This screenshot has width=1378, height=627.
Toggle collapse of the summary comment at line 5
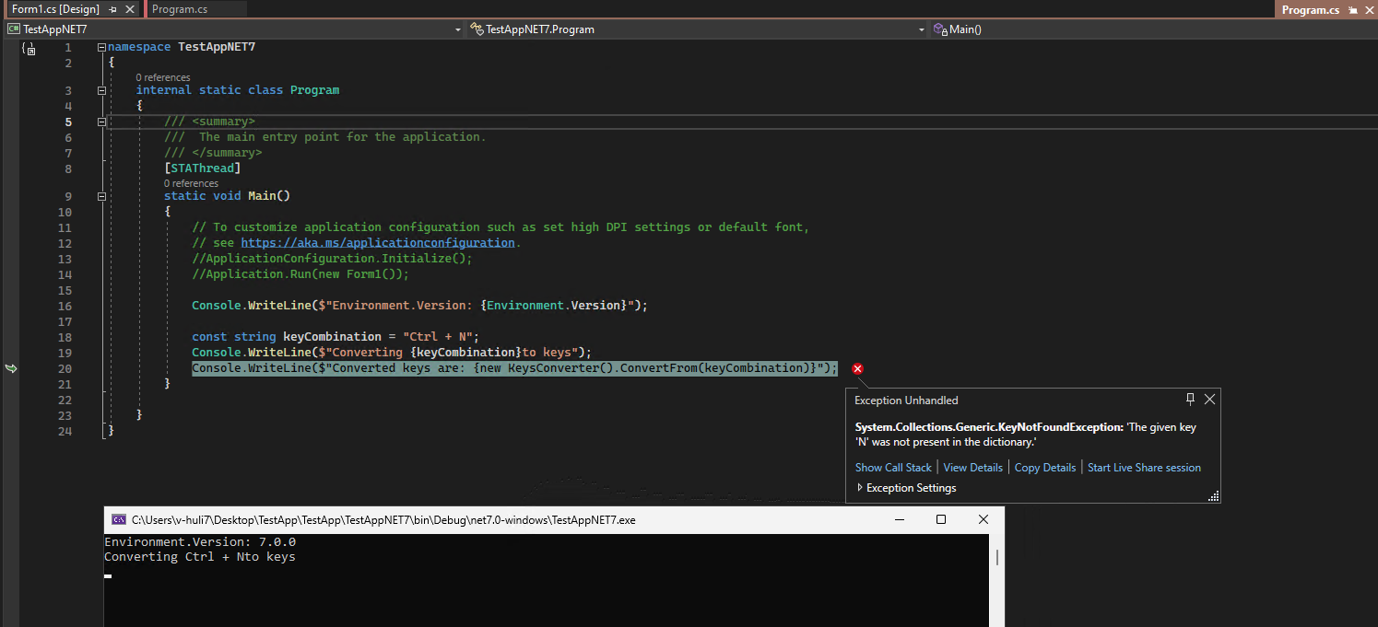tap(101, 121)
